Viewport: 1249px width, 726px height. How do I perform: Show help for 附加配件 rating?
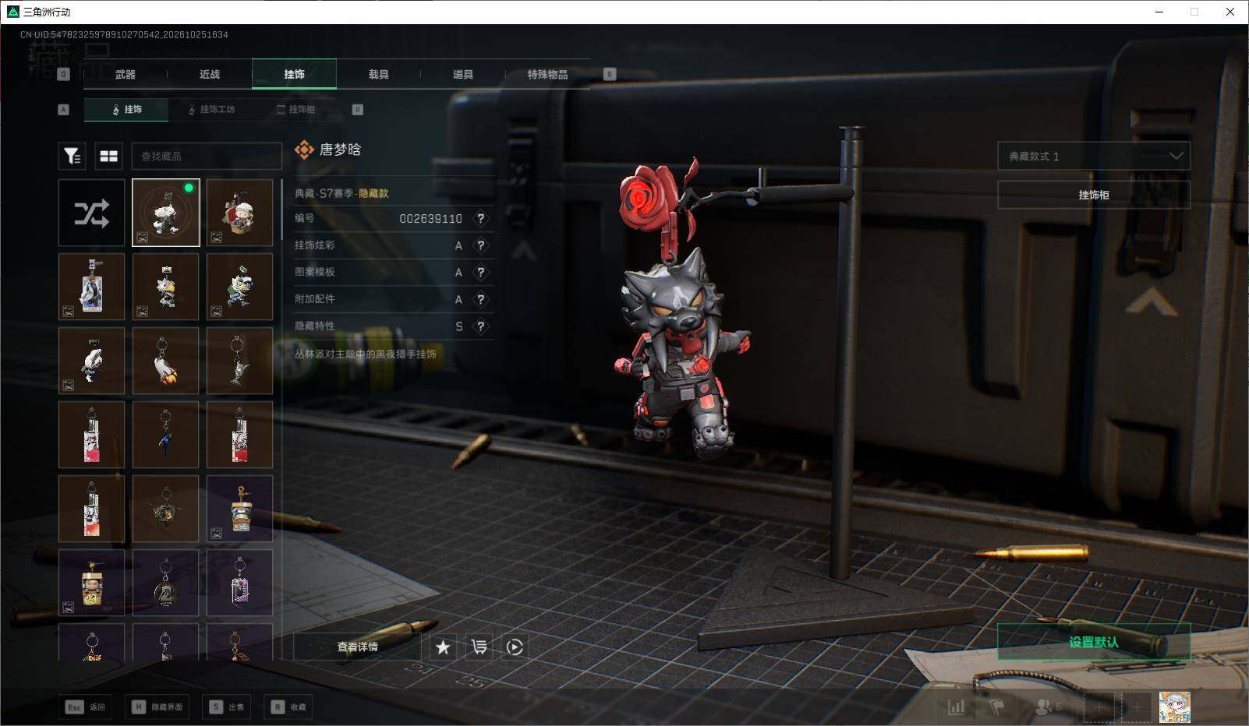[481, 299]
